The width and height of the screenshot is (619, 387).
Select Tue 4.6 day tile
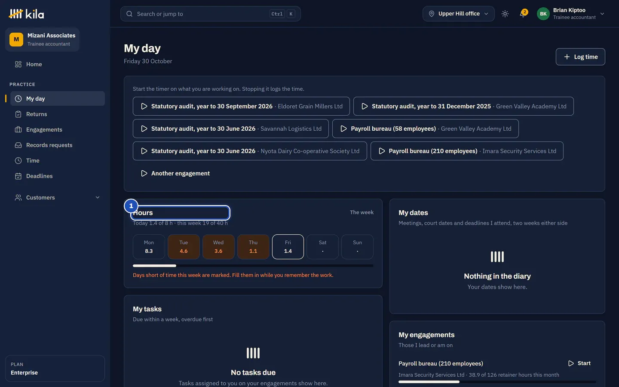[x=184, y=247]
